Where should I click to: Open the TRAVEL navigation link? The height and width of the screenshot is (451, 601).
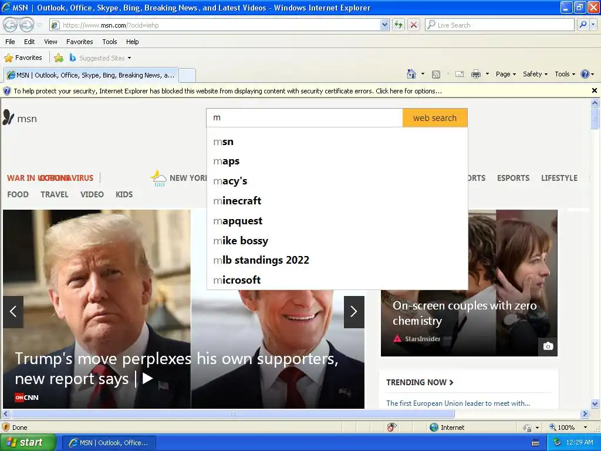55,194
